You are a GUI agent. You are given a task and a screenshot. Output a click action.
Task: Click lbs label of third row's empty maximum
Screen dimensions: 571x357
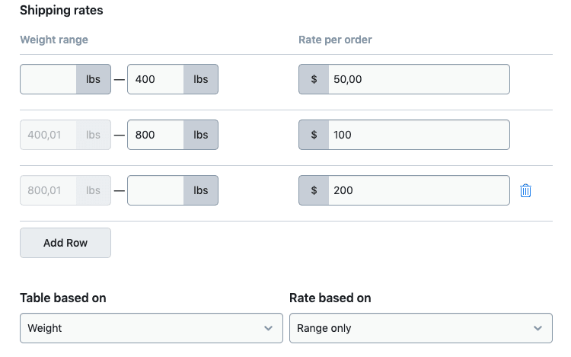201,190
